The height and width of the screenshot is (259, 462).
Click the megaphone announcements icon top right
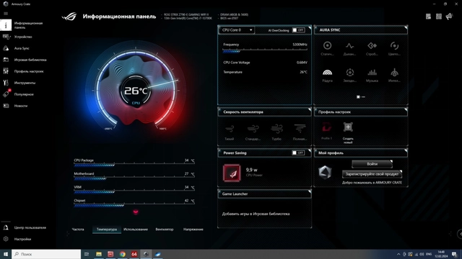click(449, 17)
